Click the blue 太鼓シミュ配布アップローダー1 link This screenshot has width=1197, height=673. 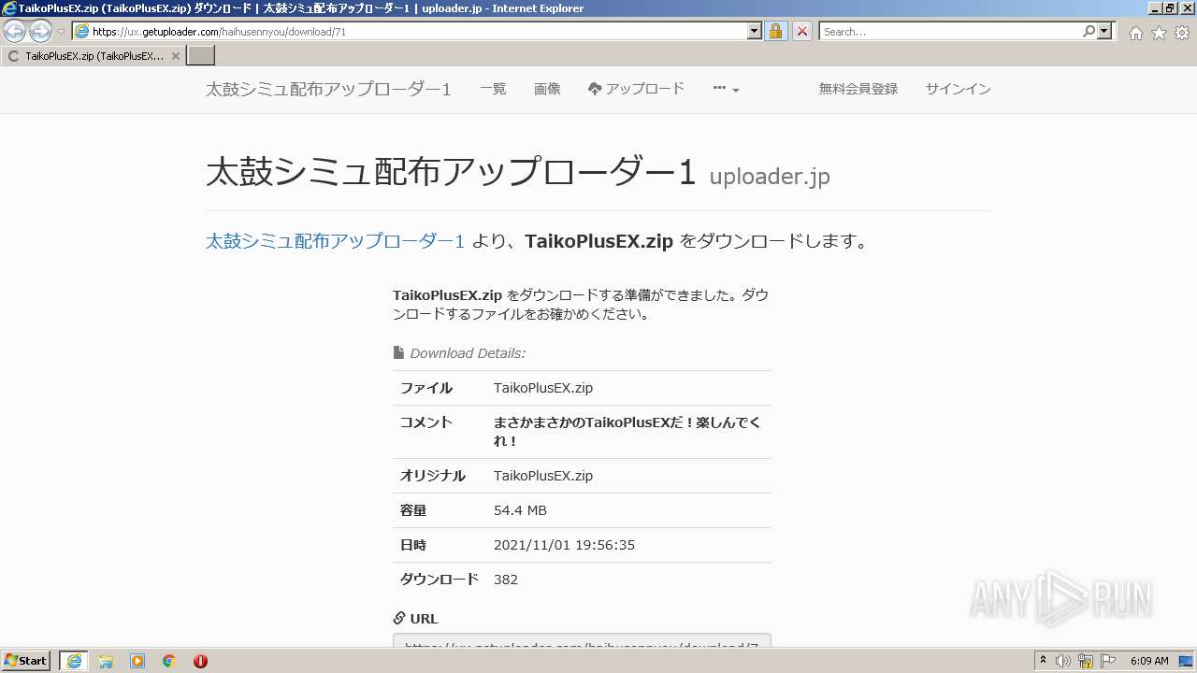(335, 241)
